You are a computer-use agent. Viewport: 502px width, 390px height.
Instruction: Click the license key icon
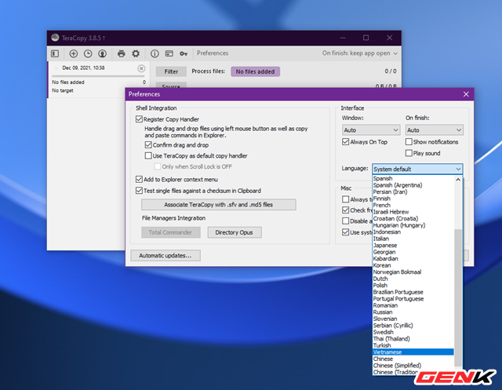pyautogui.click(x=184, y=53)
